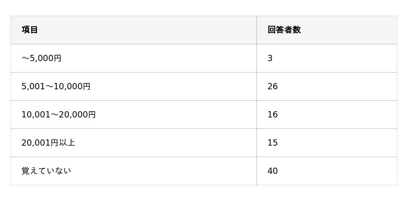Click the value 16 in 回答者数
Viewport: 417px width, 201px height.
coord(273,114)
